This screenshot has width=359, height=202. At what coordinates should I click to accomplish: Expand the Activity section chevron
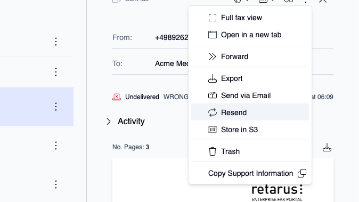(109, 122)
